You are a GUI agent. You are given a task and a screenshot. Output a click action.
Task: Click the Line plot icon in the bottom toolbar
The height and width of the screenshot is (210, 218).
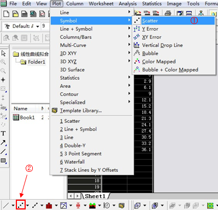click(6, 206)
